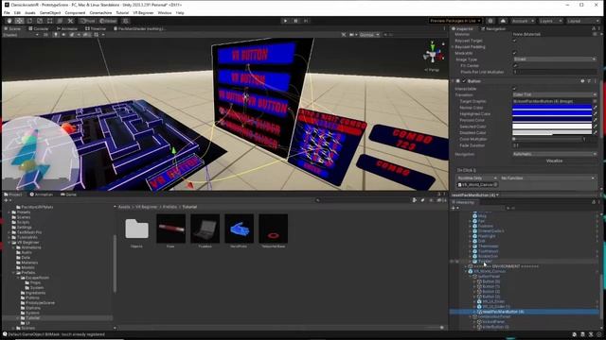606x340 pixels.
Task: Toggle the Button component enabled checkbox
Action: tap(464, 81)
